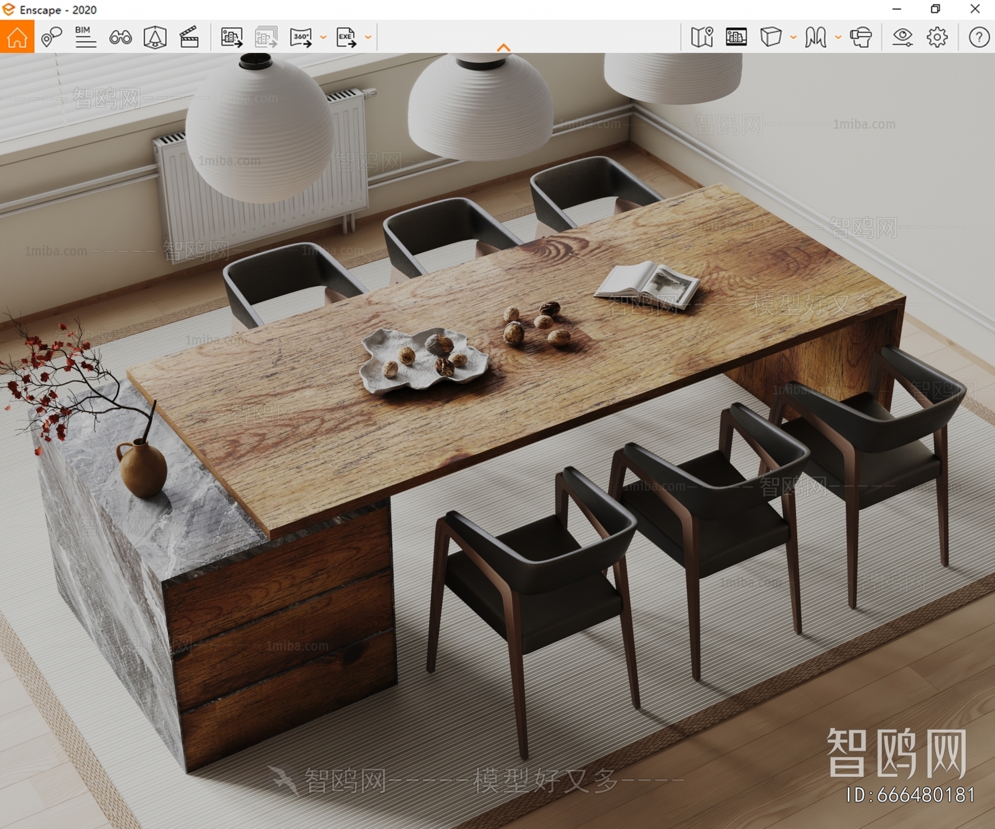The width and height of the screenshot is (995, 829).
Task: Enable the VR headset mode
Action: (x=861, y=37)
